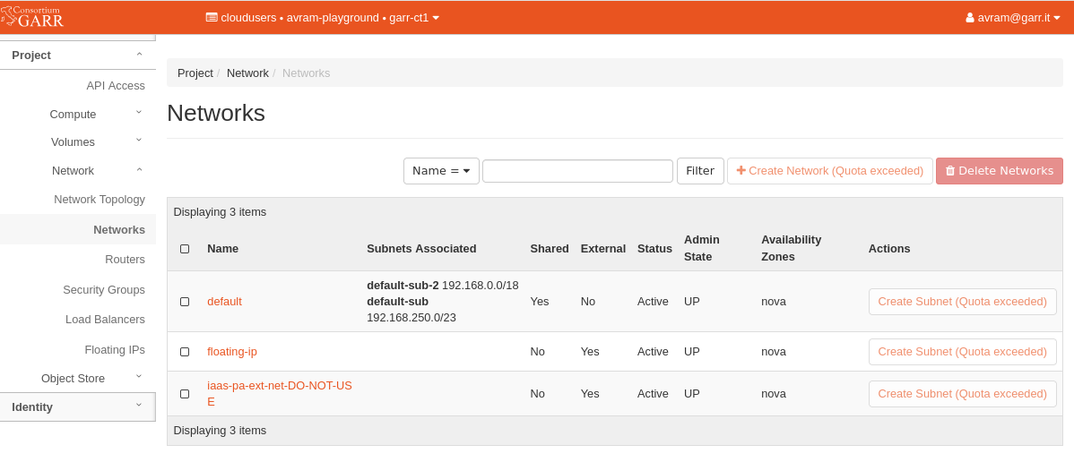Open API Access in the sidebar
Viewport: 1074px width, 462px height.
[x=115, y=86]
